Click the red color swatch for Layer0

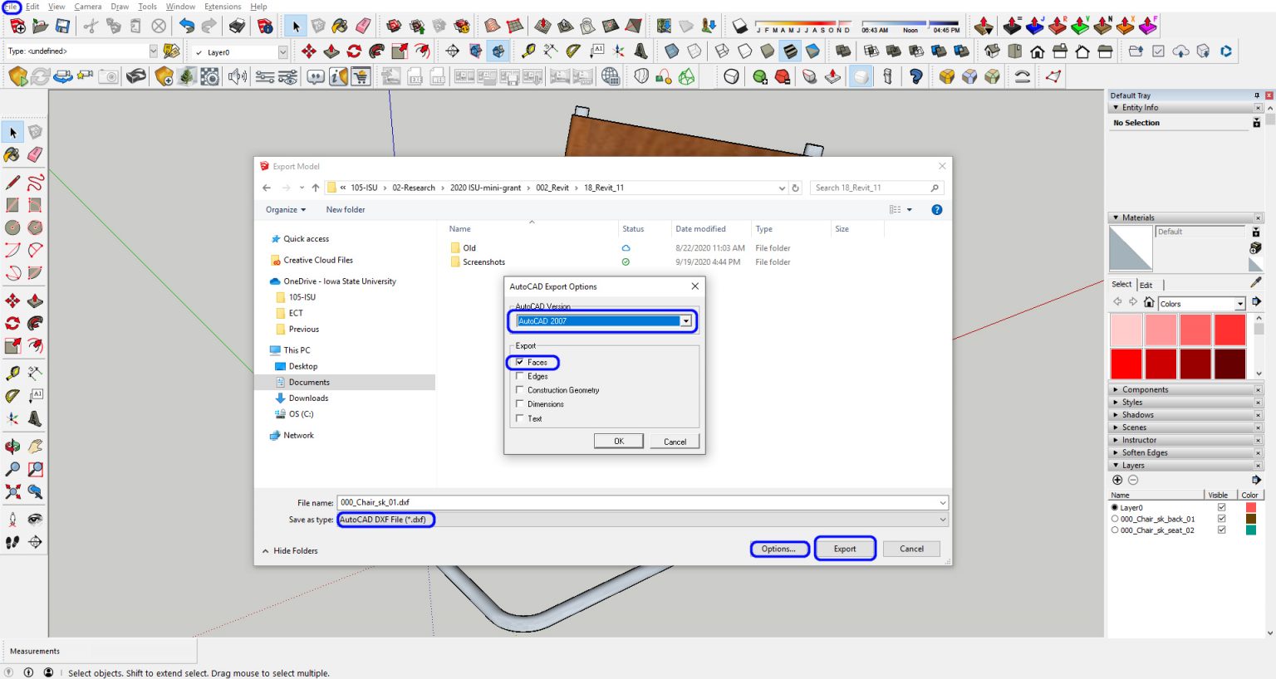(x=1250, y=507)
